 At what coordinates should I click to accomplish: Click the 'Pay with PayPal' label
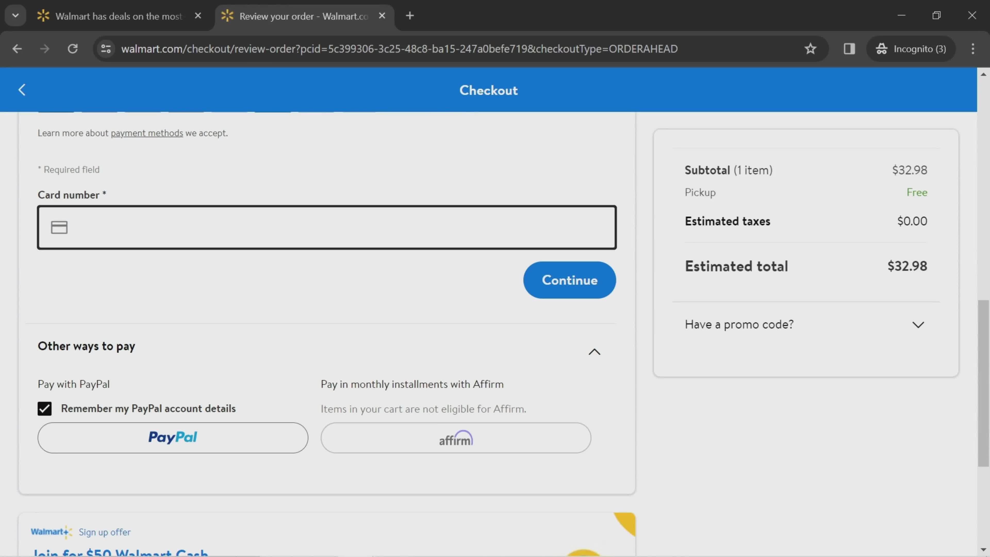[73, 384]
